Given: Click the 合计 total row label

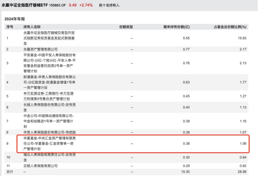Looking at the screenshot, I should (10, 172).
